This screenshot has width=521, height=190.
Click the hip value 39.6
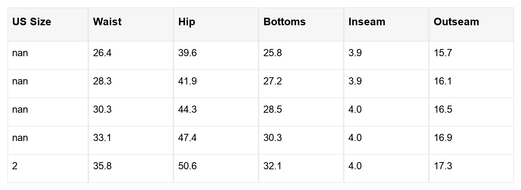[x=187, y=53]
